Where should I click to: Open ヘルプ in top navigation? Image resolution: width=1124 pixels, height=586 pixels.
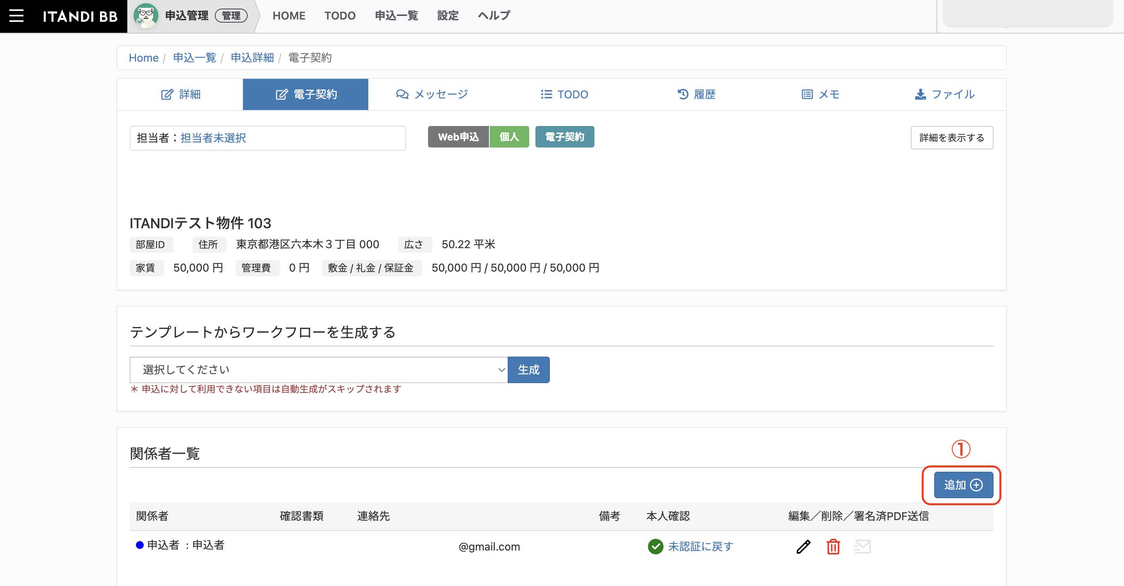tap(494, 16)
